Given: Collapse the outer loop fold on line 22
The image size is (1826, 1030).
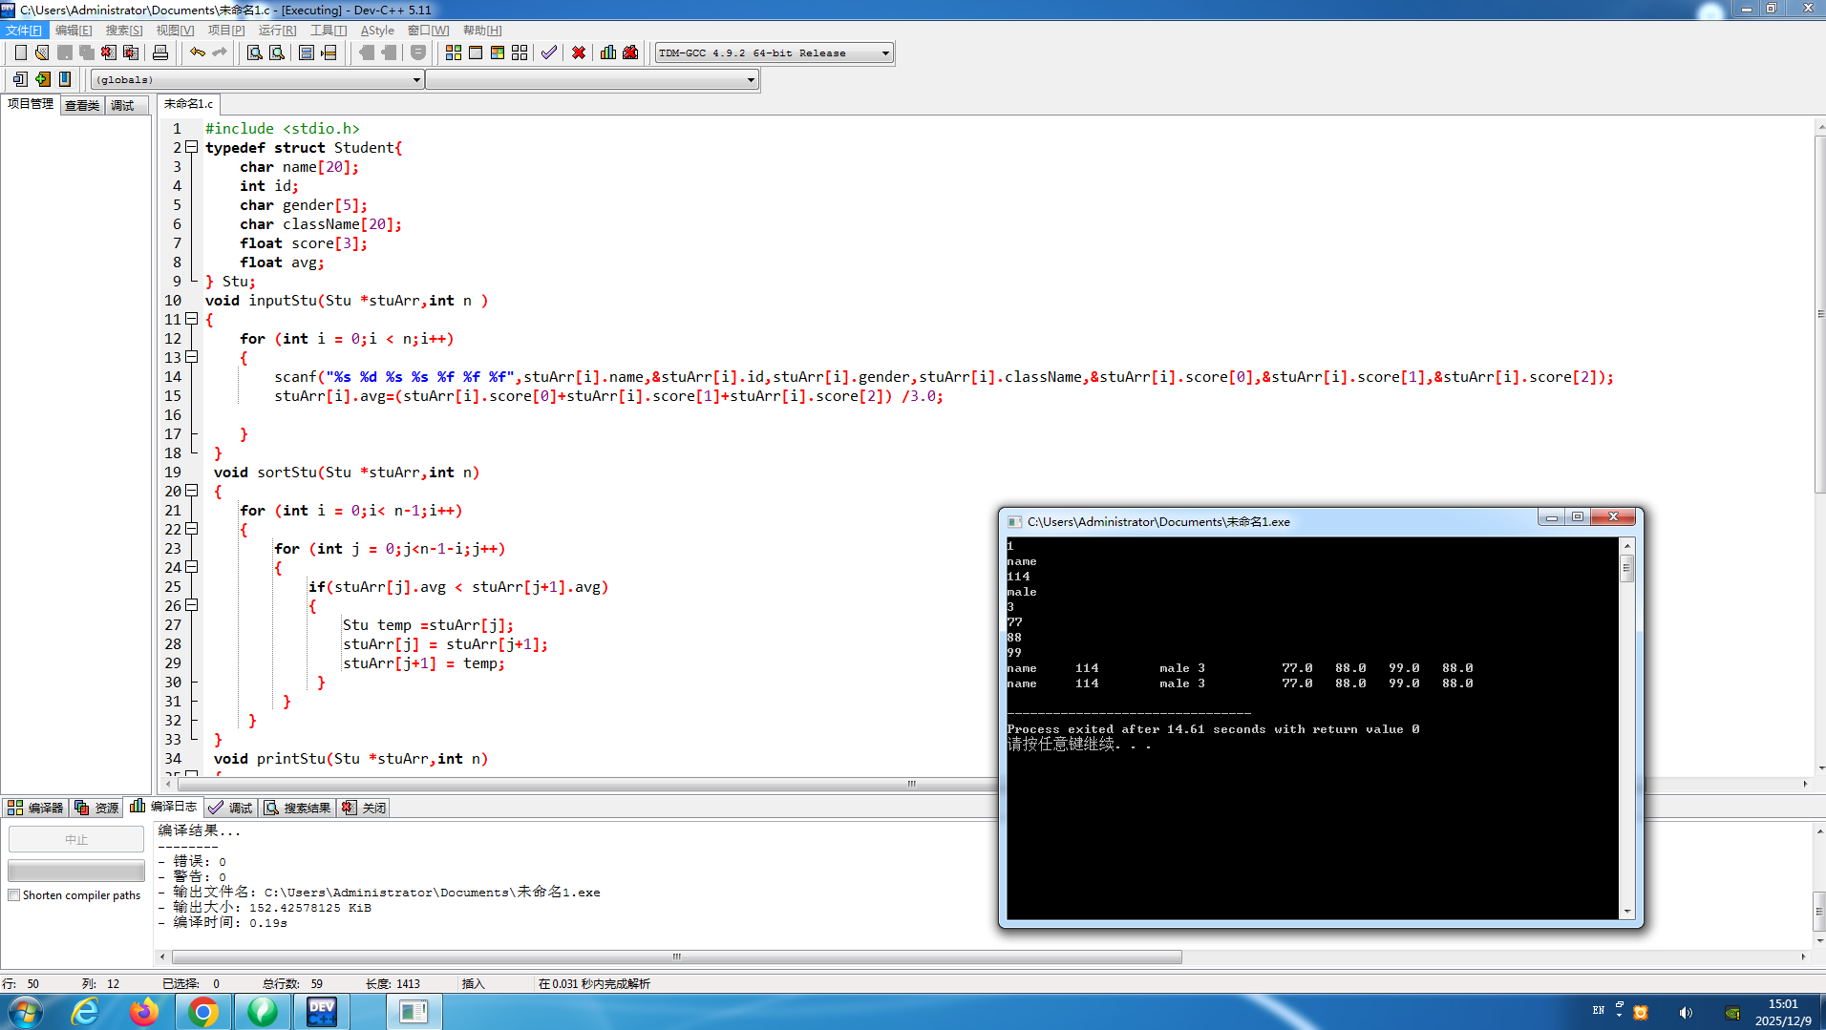Looking at the screenshot, I should (x=192, y=529).
